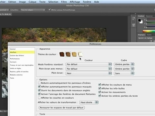This screenshot has width=155, height=116.
Task: Toggle Afficher les info-bulles checkbox
Action: click(99, 88)
